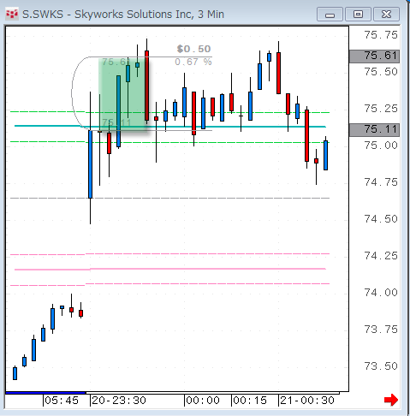Click the 75.11 highlighted price marker
The image size is (410, 416).
pos(374,130)
